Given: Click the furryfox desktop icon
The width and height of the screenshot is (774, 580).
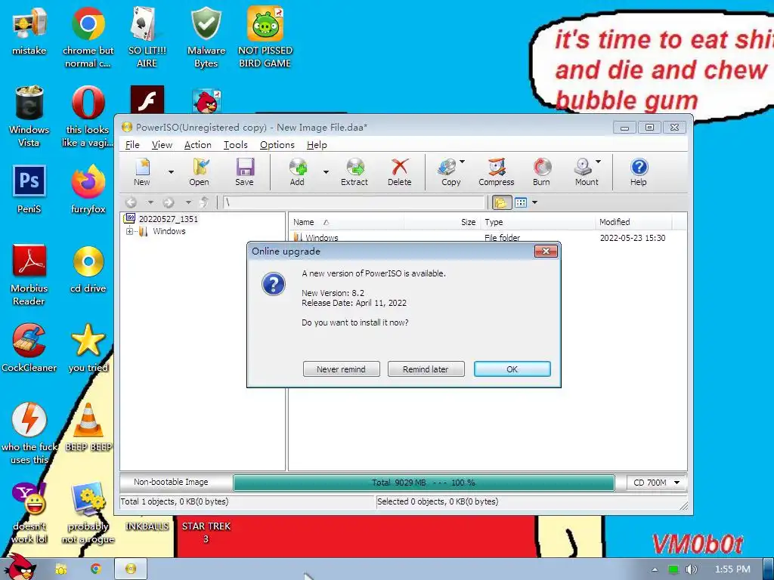Looking at the screenshot, I should [88, 190].
